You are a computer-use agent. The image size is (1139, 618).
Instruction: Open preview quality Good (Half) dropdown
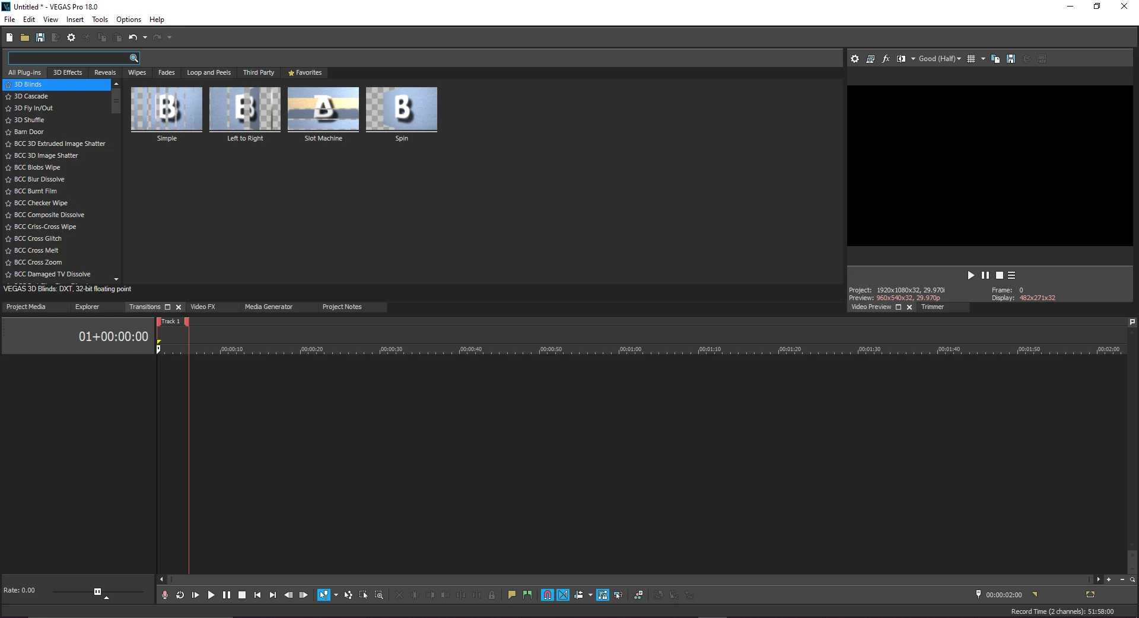[x=940, y=59]
